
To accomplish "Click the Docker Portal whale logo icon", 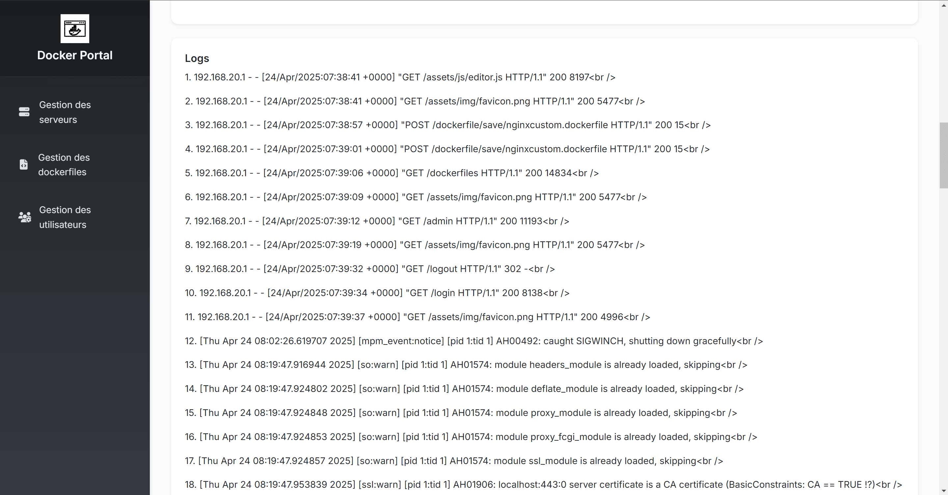I will click(x=75, y=29).
